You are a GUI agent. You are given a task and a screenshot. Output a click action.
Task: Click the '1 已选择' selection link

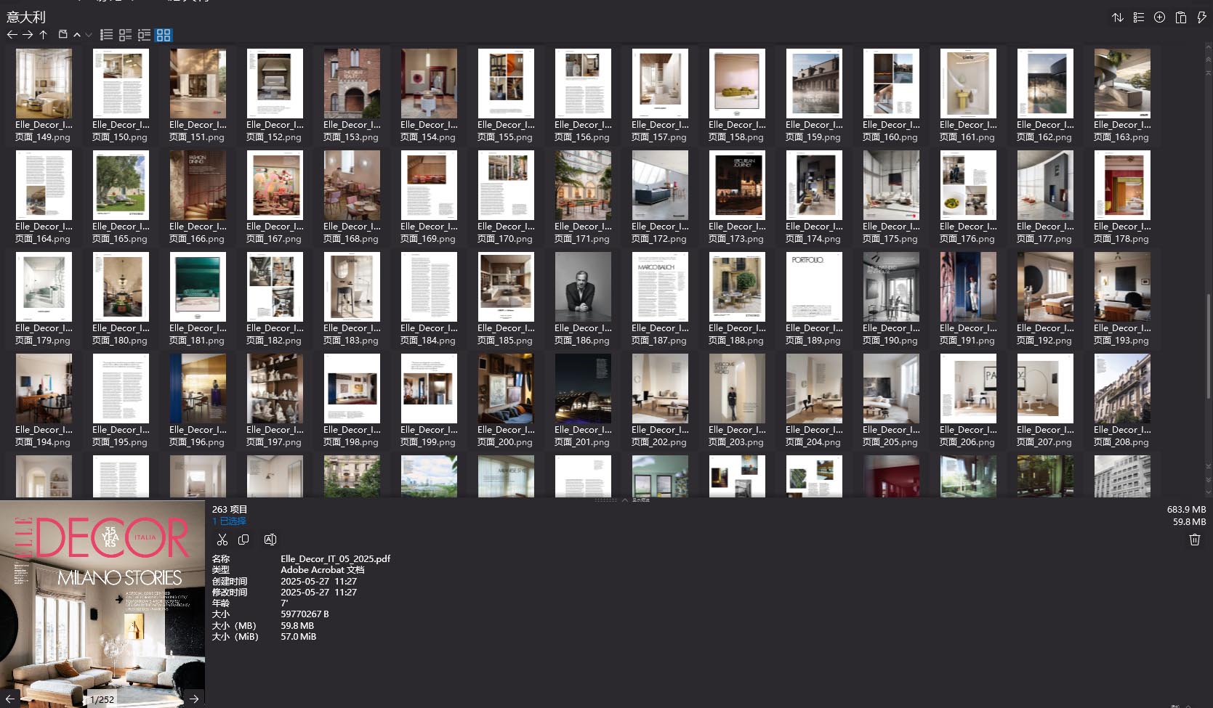(x=229, y=521)
